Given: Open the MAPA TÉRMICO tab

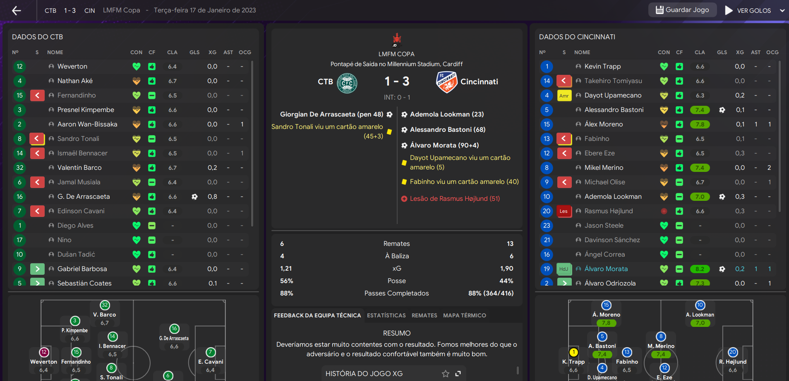Looking at the screenshot, I should 465,315.
